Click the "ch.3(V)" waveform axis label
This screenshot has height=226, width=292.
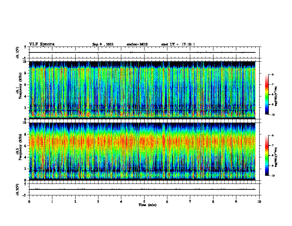pos(18,189)
